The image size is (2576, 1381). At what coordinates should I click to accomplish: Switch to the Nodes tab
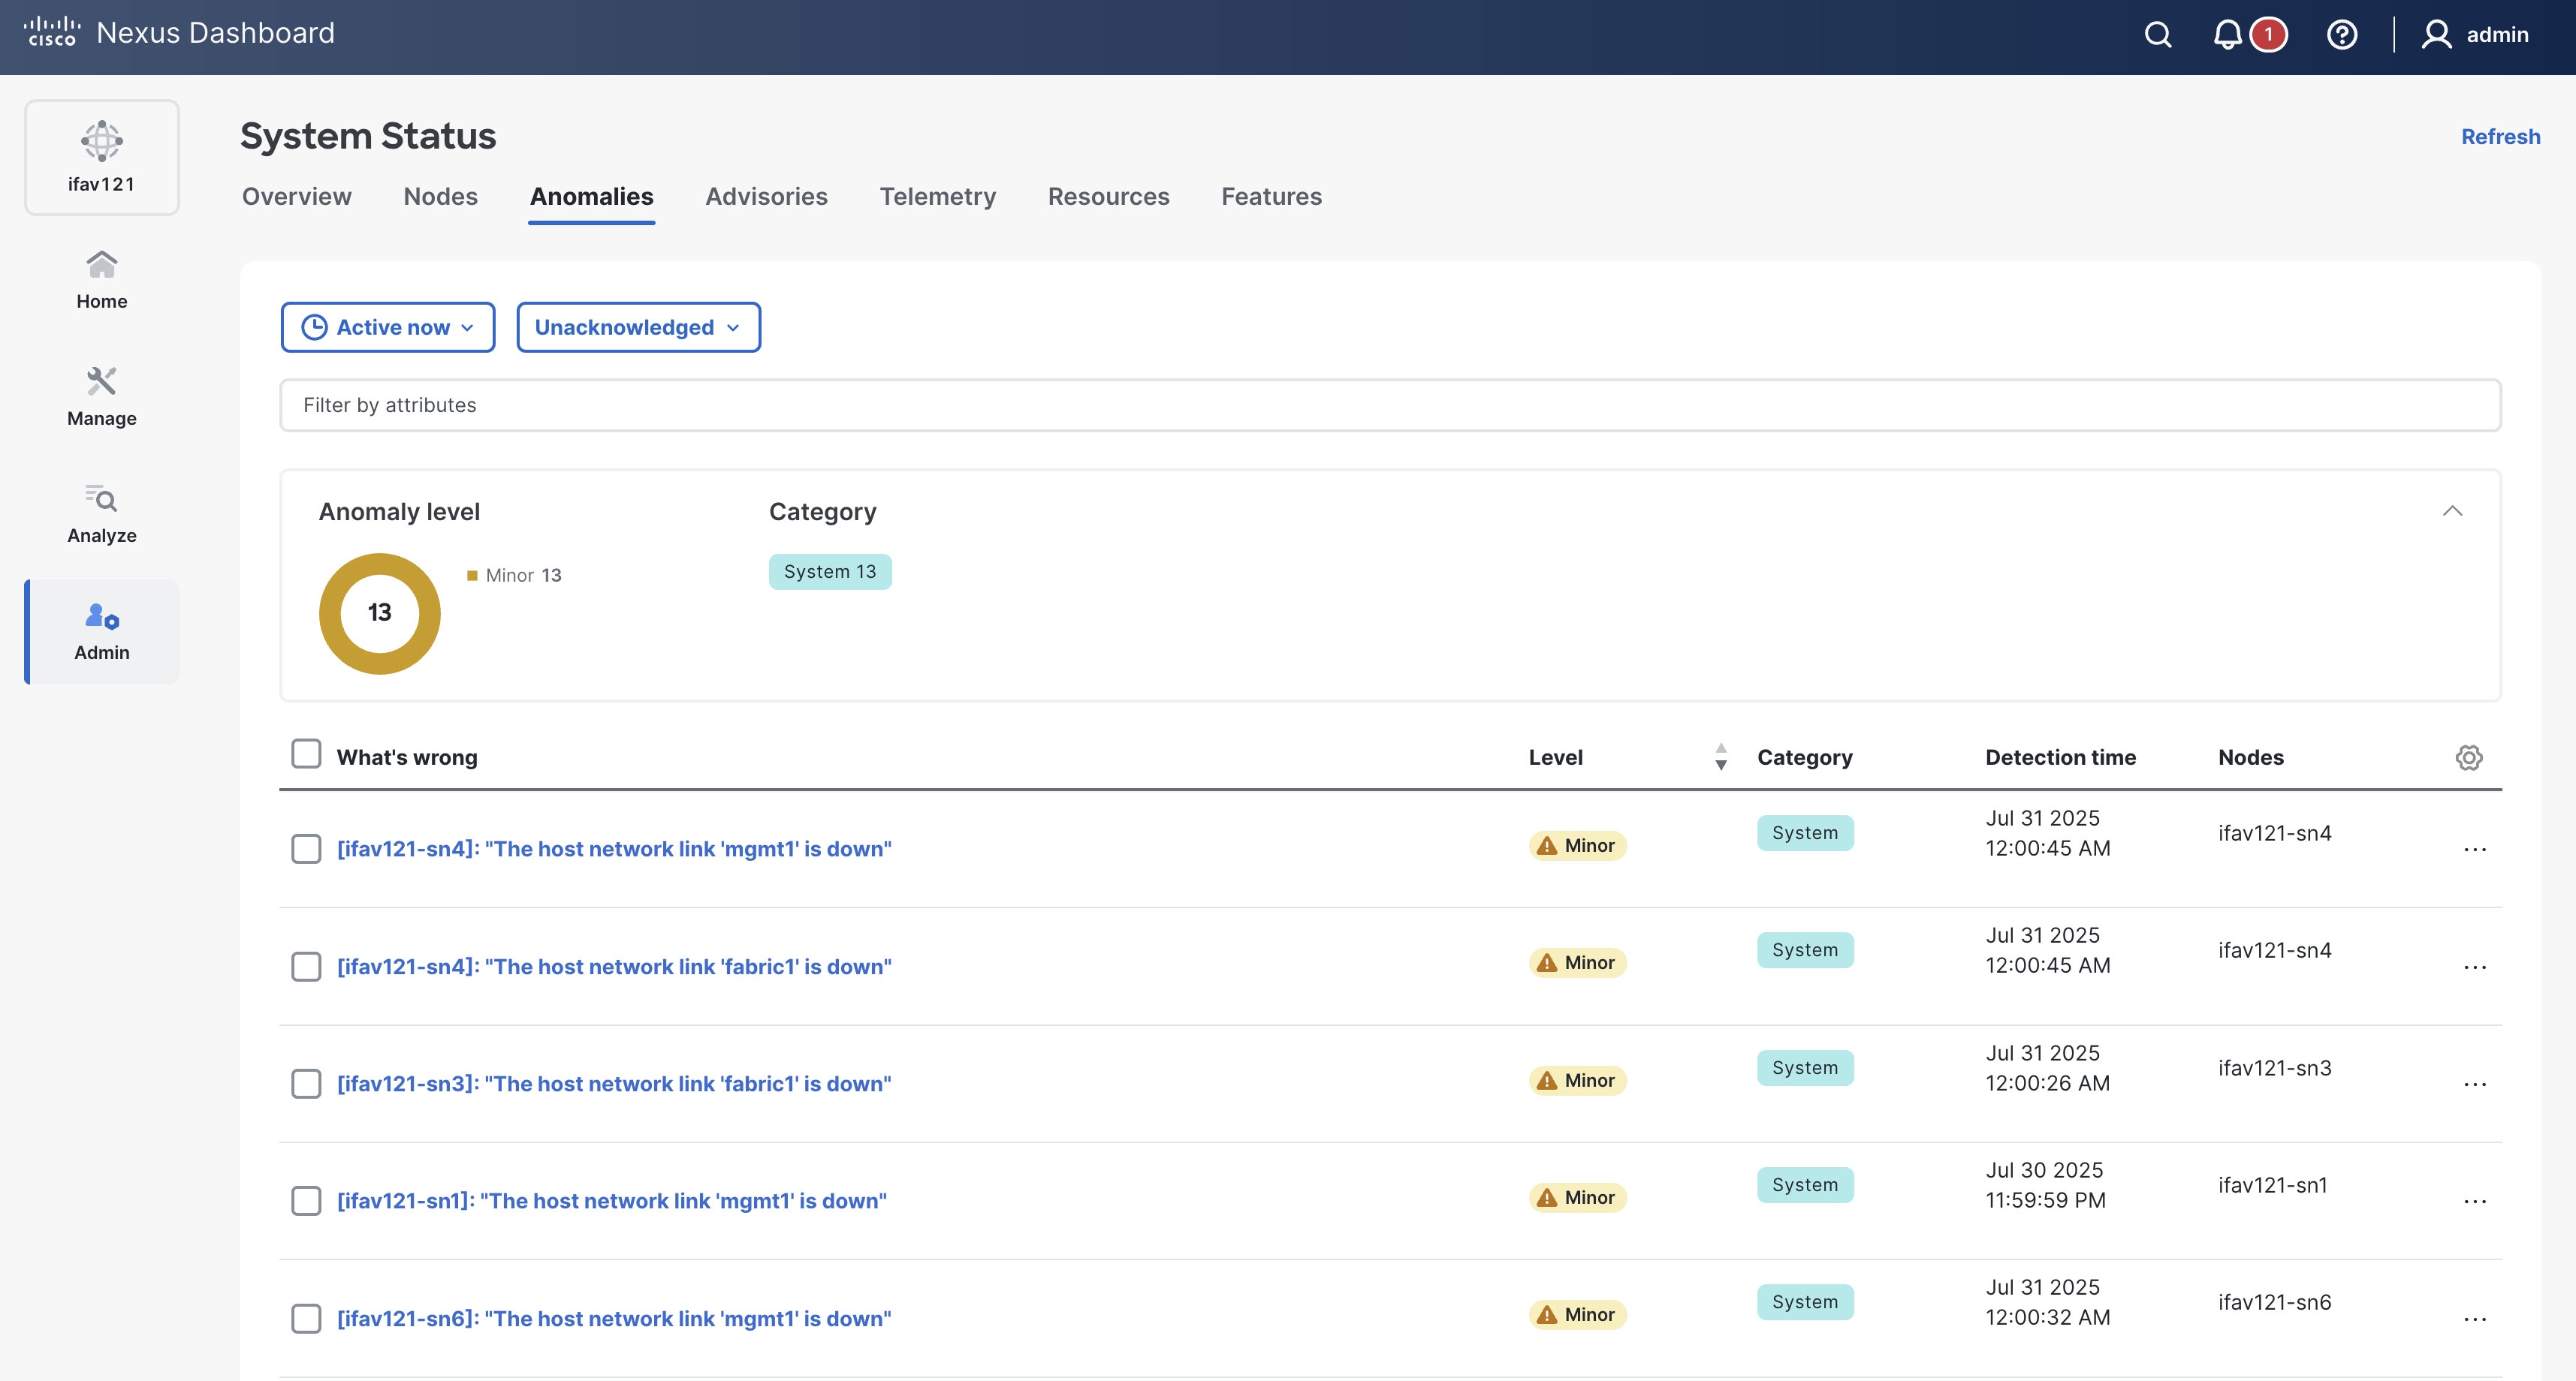441,197
